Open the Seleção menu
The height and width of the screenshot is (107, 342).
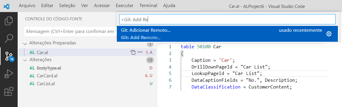[x=67, y=6]
